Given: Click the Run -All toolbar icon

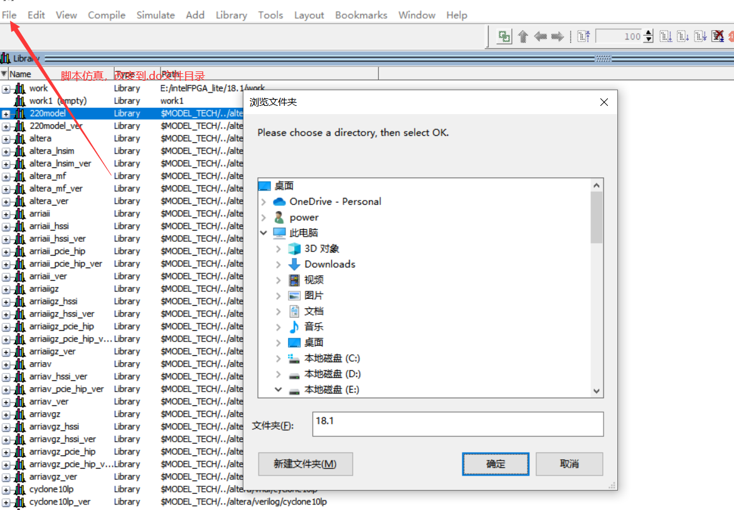Looking at the screenshot, I should coord(700,36).
